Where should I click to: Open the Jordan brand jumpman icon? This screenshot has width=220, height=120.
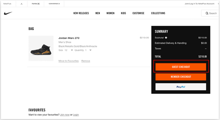coord(22,4)
